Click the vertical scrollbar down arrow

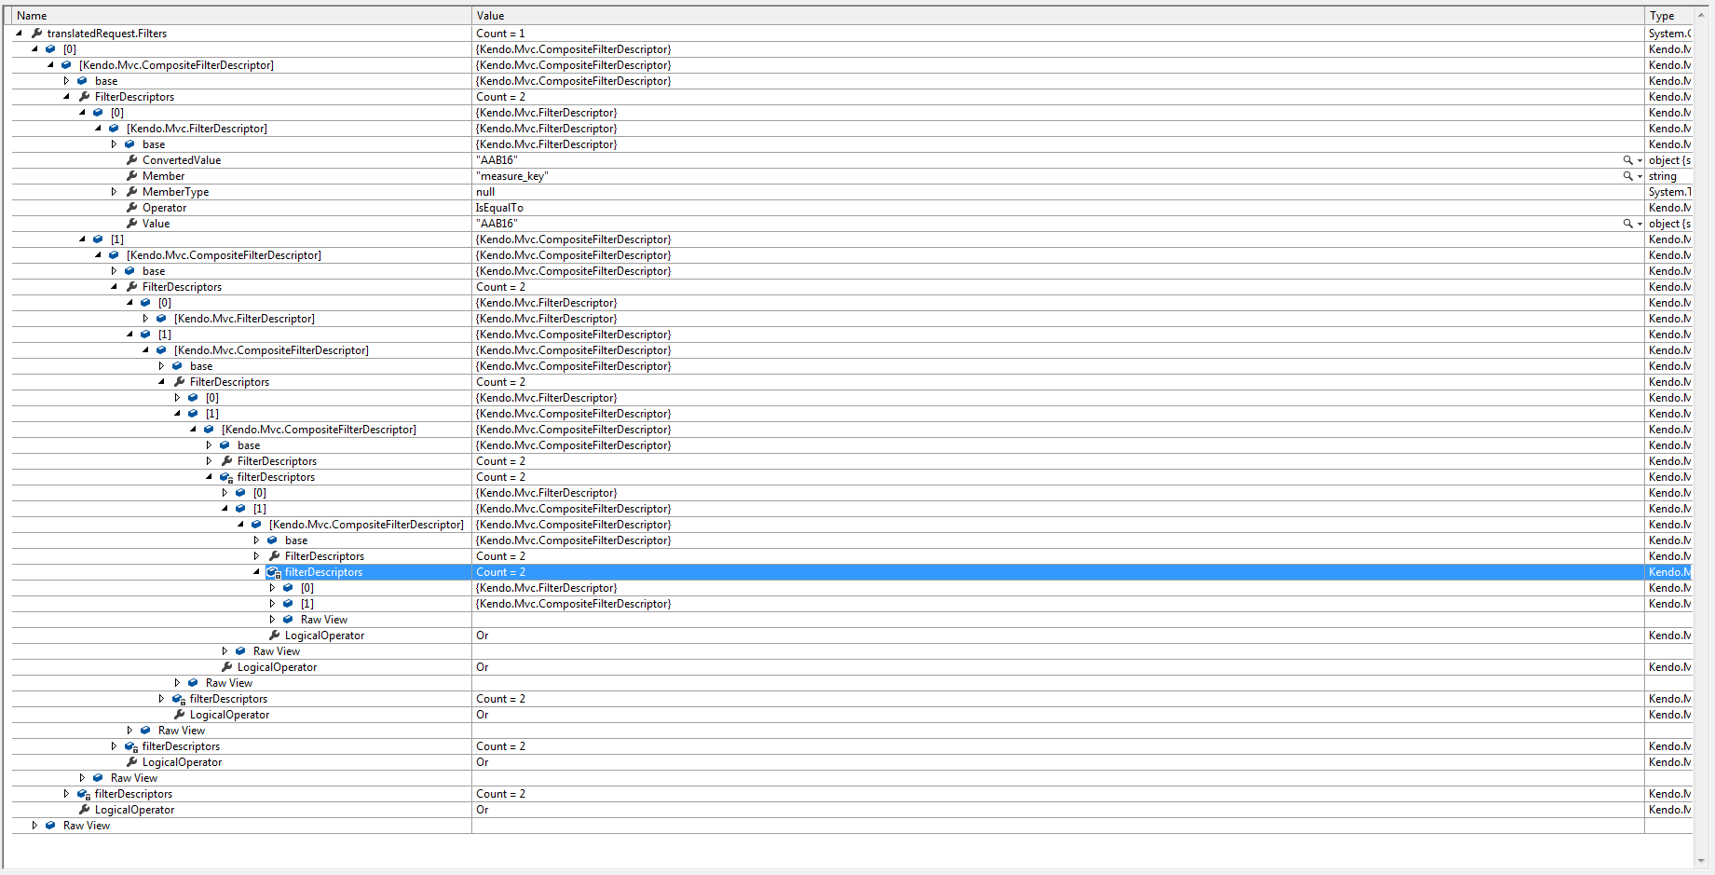[x=1701, y=860]
